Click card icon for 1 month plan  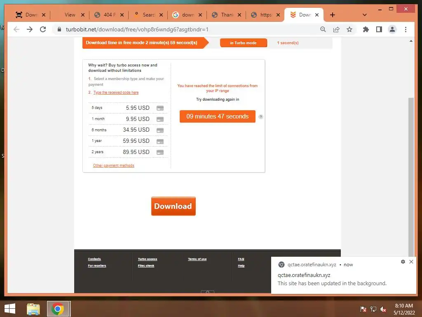pyautogui.click(x=160, y=119)
